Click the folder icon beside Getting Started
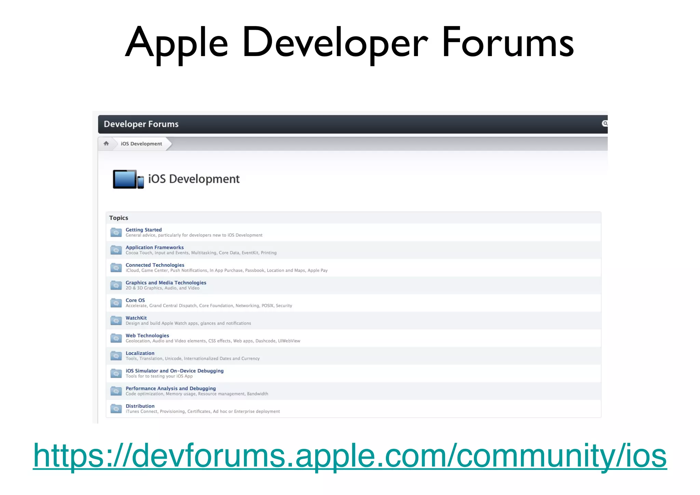This screenshot has height=495, width=700. (116, 233)
